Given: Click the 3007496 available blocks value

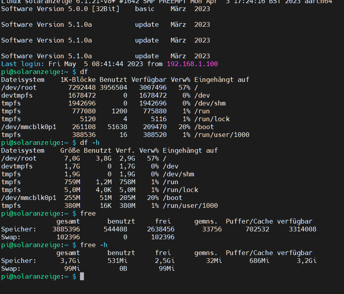Looking at the screenshot, I should point(153,87).
